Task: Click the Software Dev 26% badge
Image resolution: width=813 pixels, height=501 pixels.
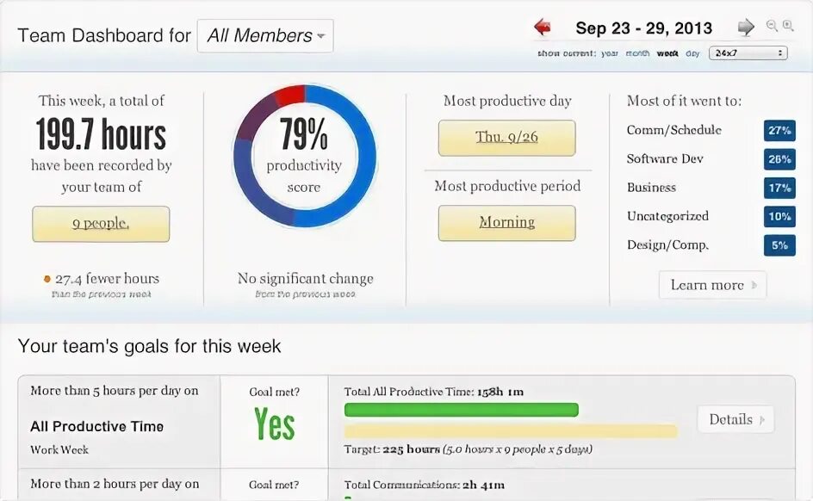Action: (x=779, y=159)
